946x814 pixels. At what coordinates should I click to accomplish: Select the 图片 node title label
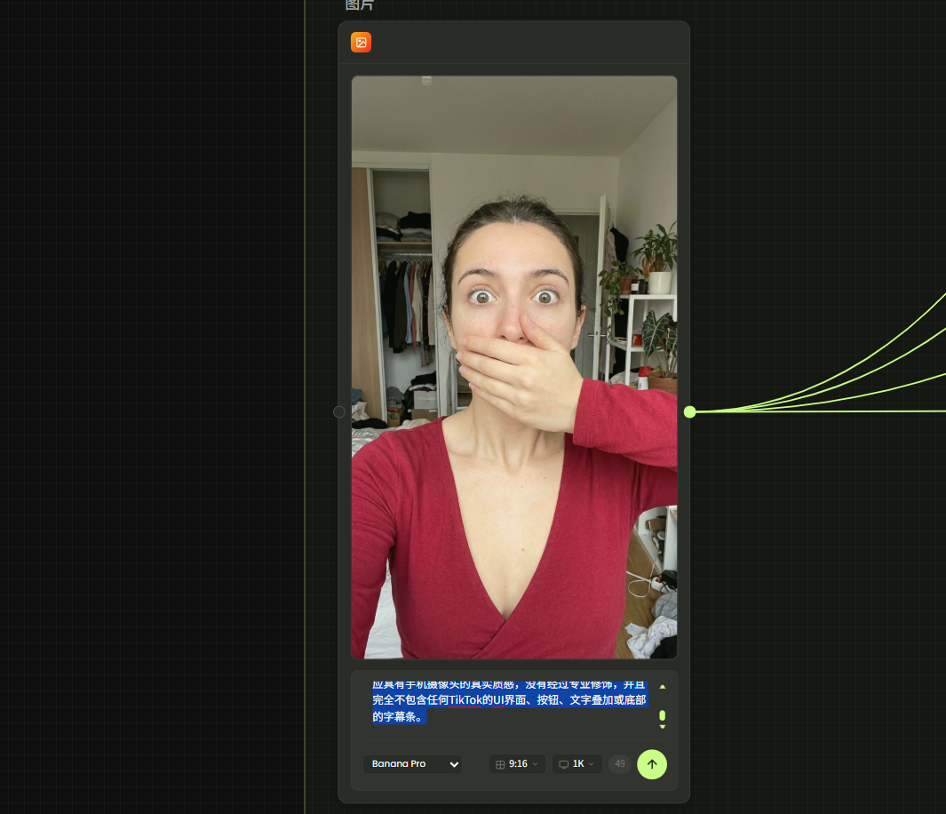coord(360,5)
